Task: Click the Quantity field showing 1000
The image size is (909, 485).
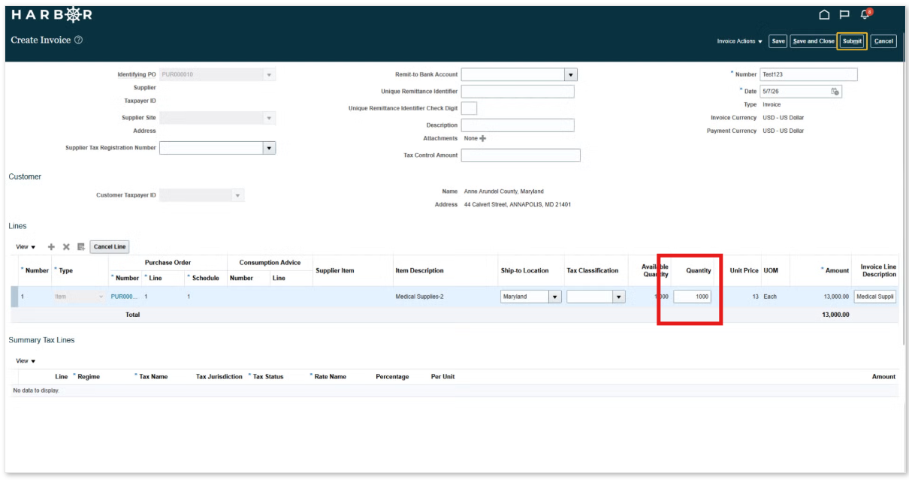Action: pyautogui.click(x=692, y=297)
